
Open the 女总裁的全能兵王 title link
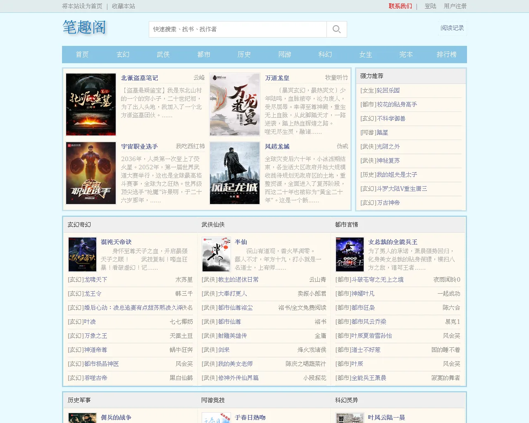[x=393, y=242]
